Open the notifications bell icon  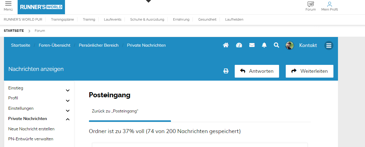[264, 45]
